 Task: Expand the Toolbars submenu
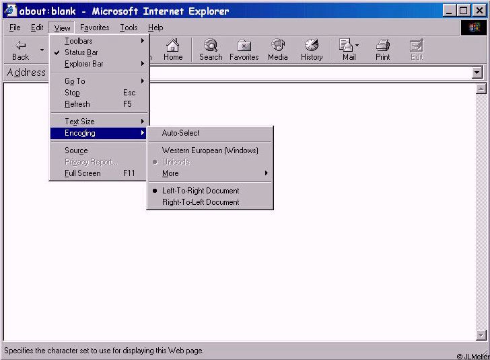pos(98,41)
